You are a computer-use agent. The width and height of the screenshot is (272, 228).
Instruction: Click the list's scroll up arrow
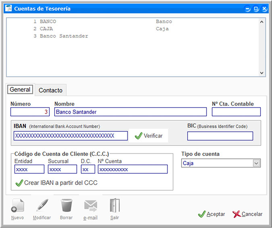click(x=262, y=22)
